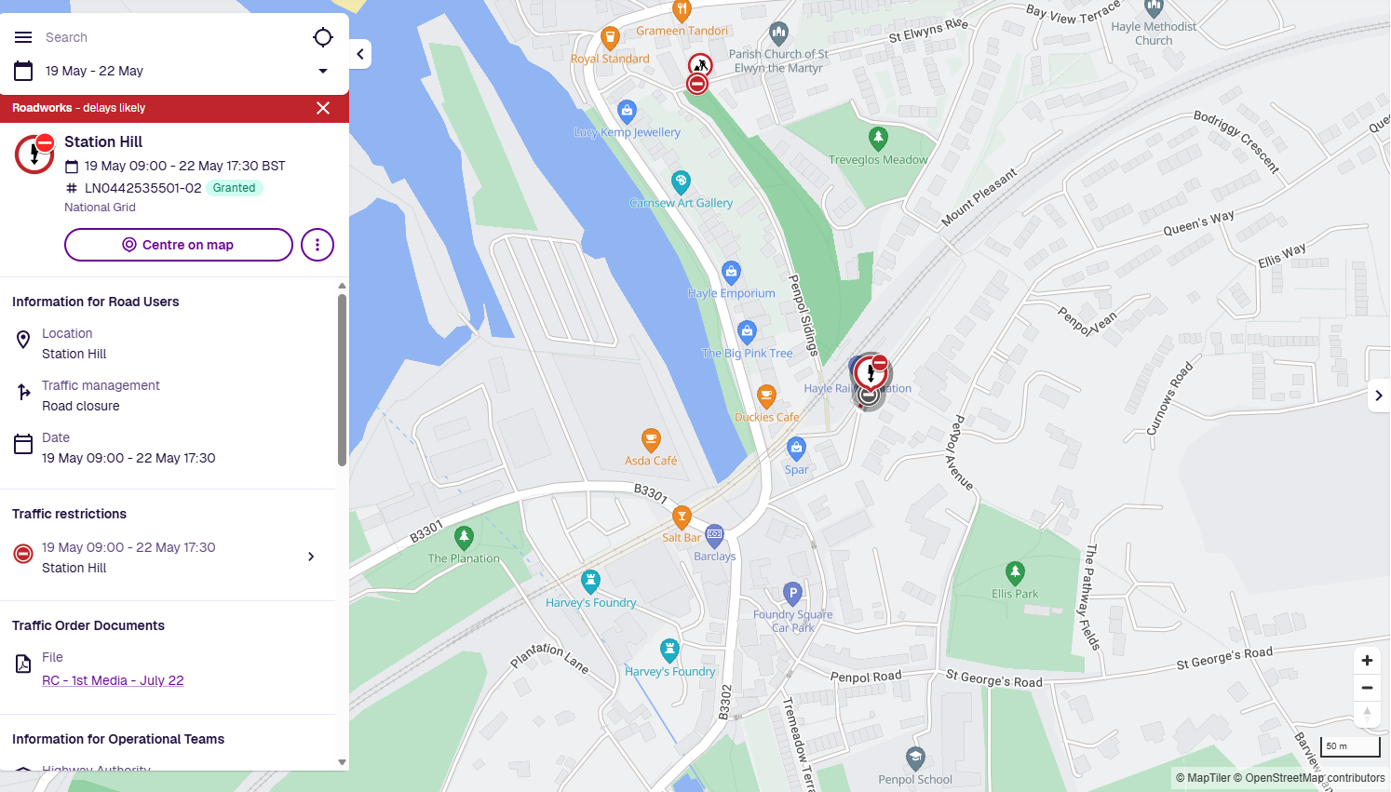Collapse the left side panel
The width and height of the screenshot is (1391, 792).
click(360, 54)
